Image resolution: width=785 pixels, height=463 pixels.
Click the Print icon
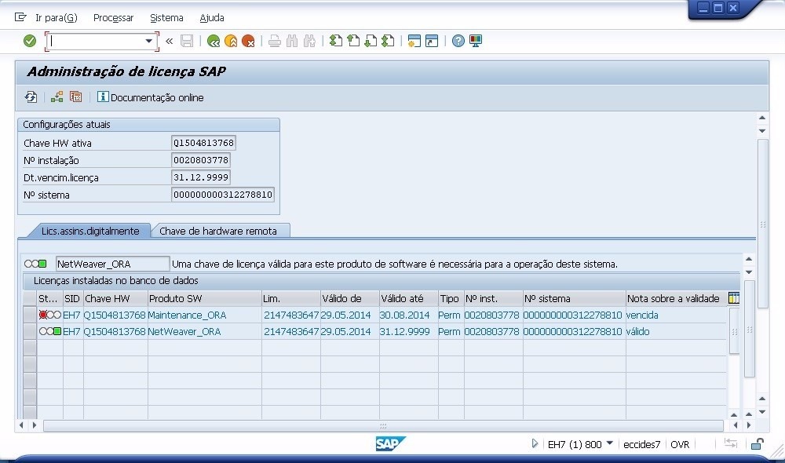coord(274,41)
